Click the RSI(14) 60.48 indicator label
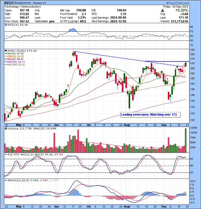Image resolution: width=201 pixels, height=209 pixels. coord(18,25)
